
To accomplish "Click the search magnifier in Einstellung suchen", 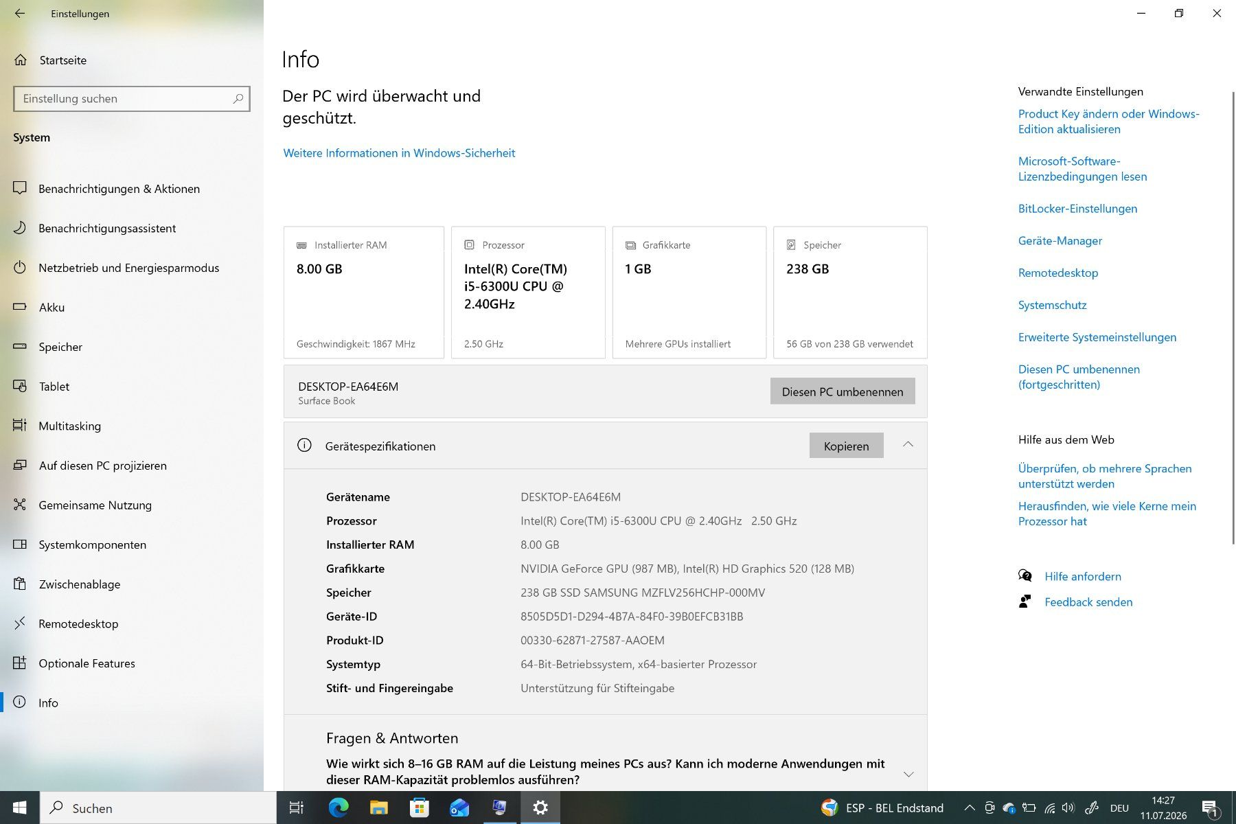I will (238, 98).
